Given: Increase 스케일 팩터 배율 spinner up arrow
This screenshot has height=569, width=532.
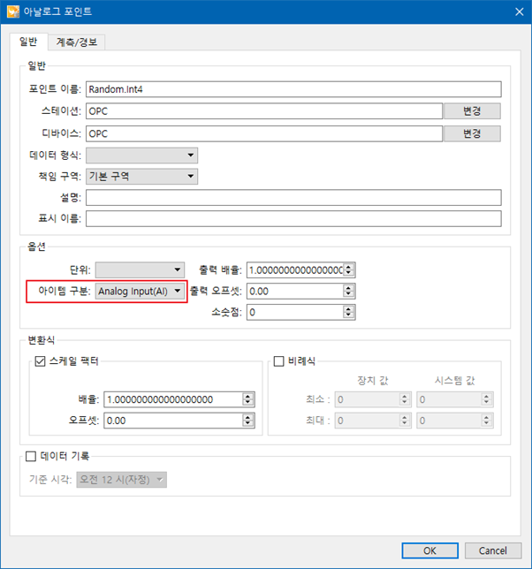Looking at the screenshot, I should pyautogui.click(x=247, y=396).
